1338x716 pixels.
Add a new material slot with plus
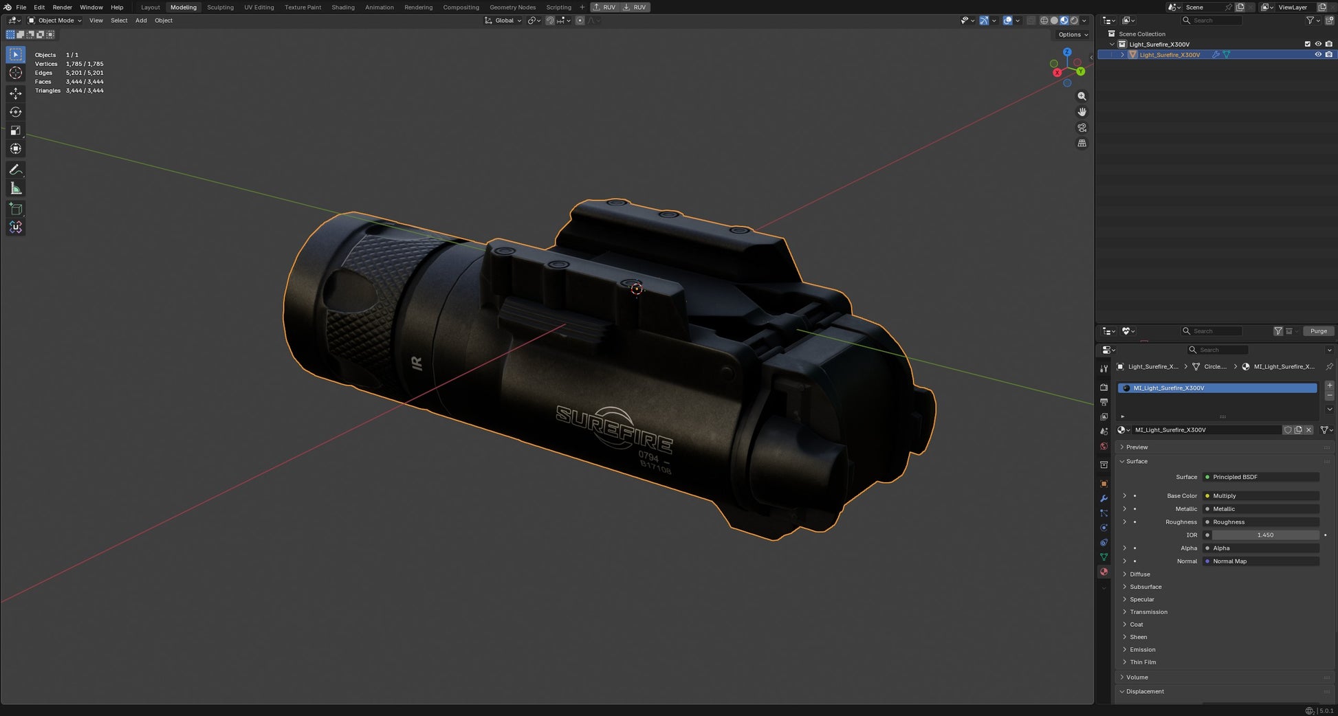[x=1329, y=385]
